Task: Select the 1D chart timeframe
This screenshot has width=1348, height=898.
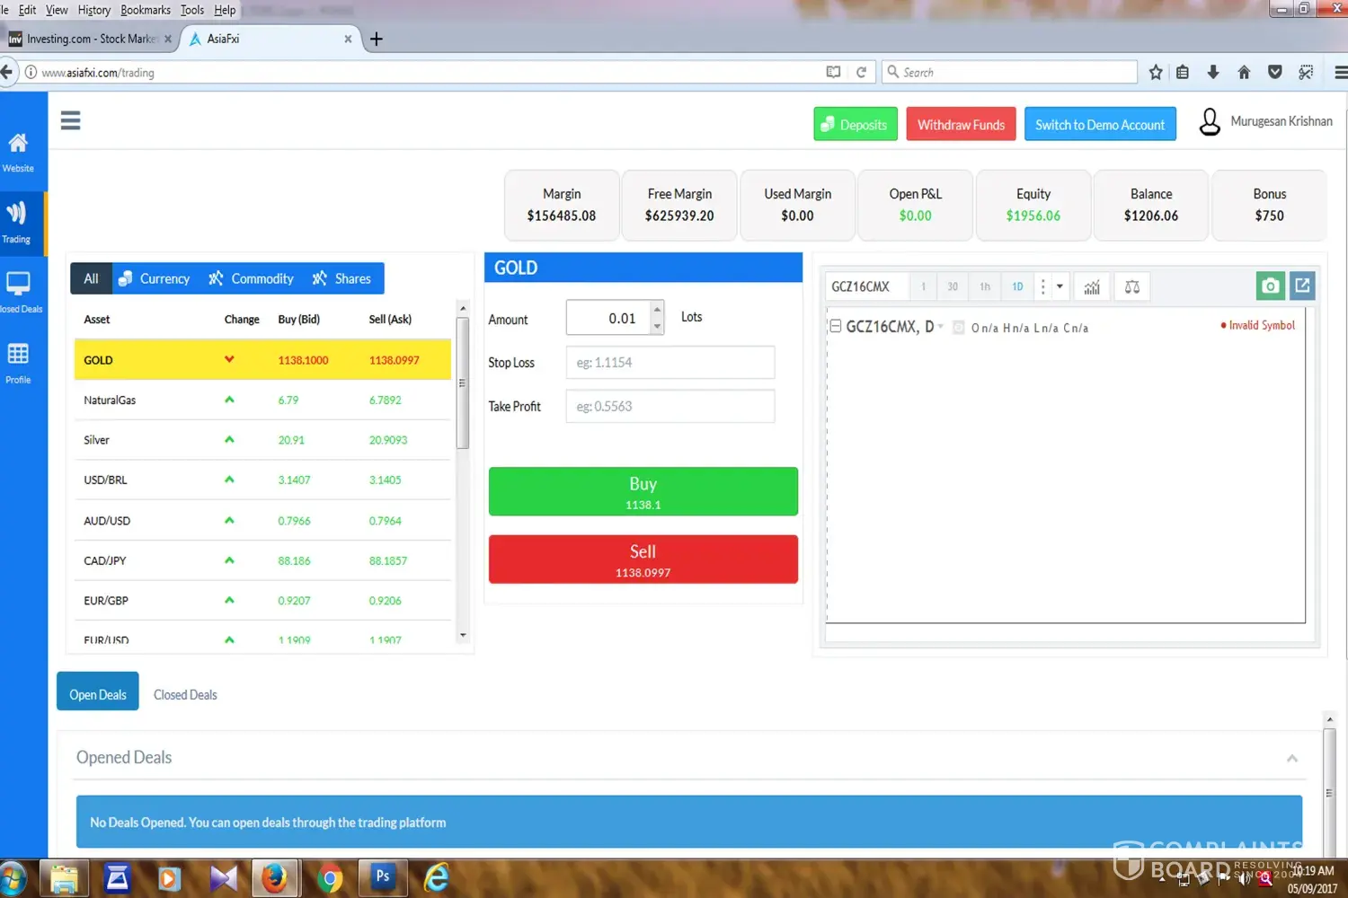Action: (x=1017, y=287)
